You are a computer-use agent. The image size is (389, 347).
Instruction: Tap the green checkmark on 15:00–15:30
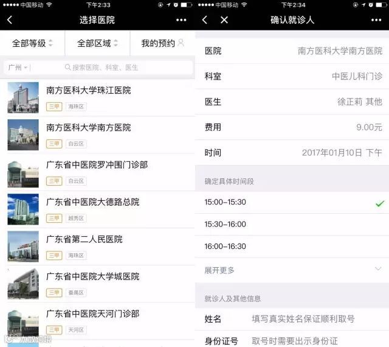point(379,203)
